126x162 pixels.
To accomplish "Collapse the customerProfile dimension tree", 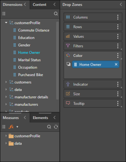I will click(x=6, y=23).
